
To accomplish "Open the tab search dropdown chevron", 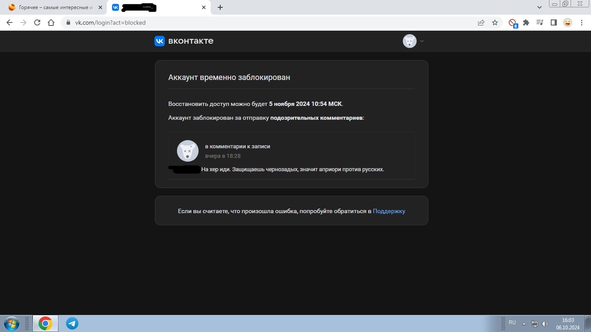I will click(x=540, y=7).
